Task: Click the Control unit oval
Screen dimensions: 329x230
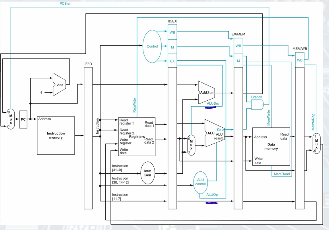Action: 152,46
